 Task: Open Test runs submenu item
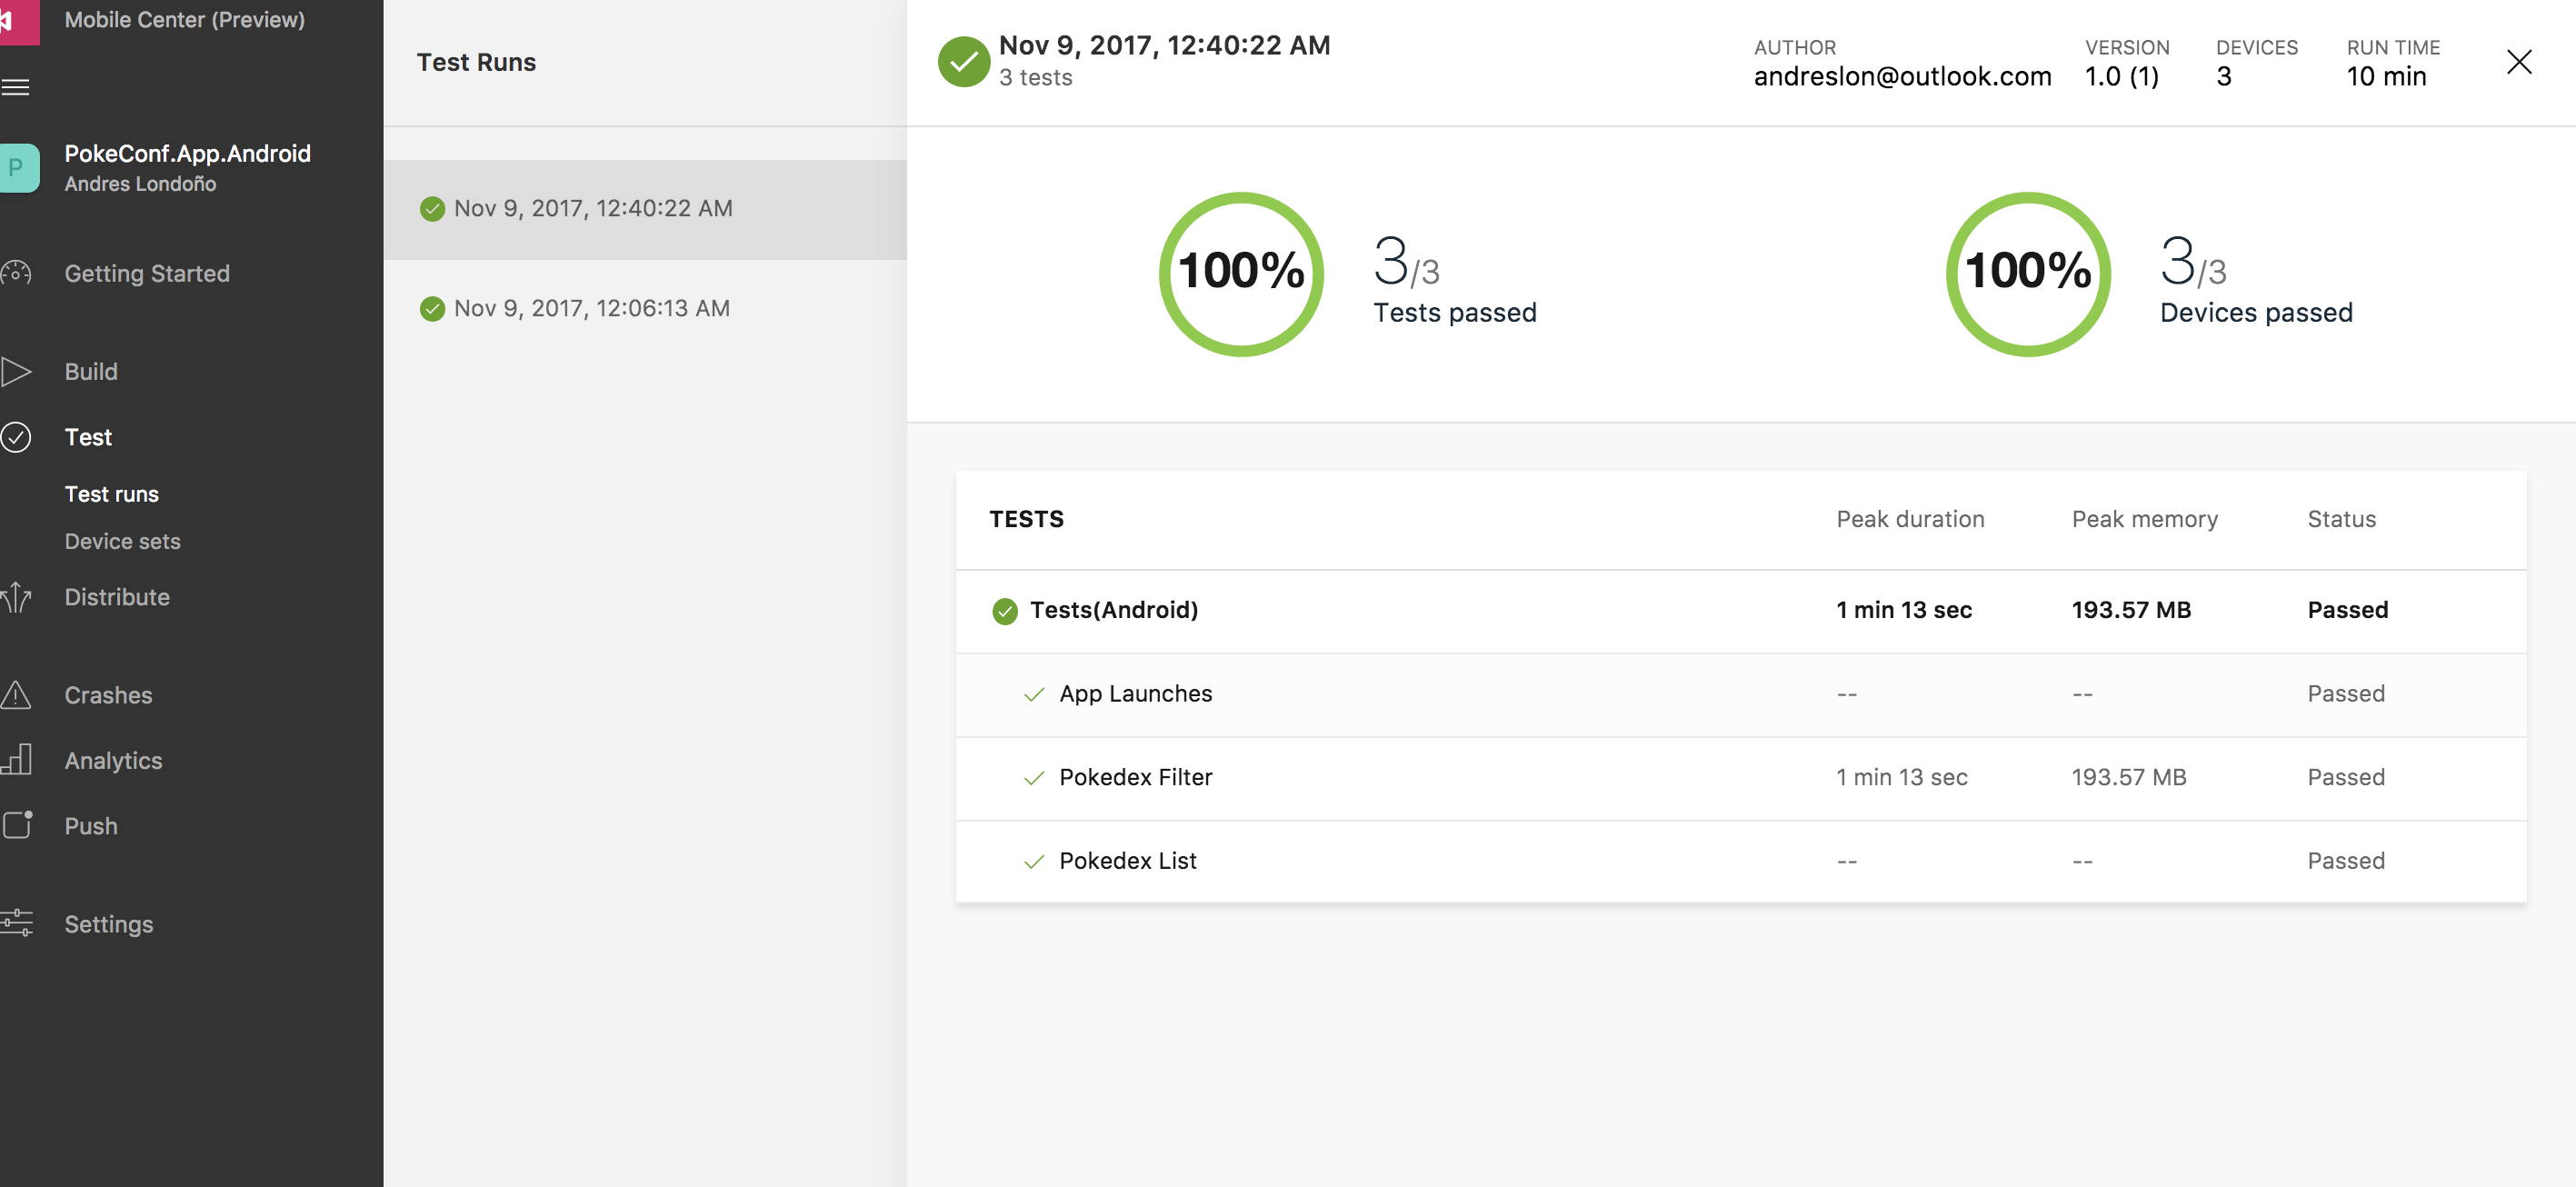click(111, 494)
